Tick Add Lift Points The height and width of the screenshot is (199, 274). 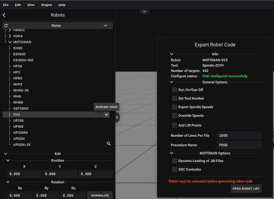tap(174, 125)
